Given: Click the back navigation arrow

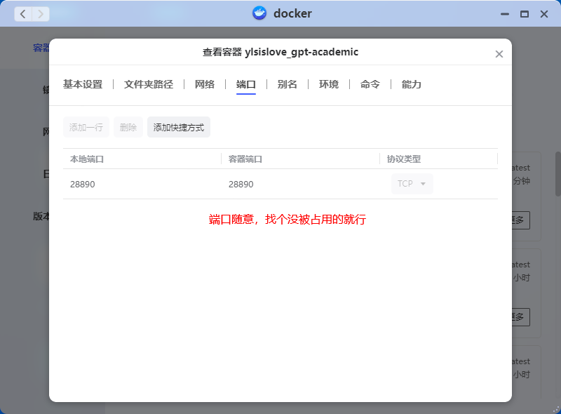Looking at the screenshot, I should pyautogui.click(x=23, y=13).
